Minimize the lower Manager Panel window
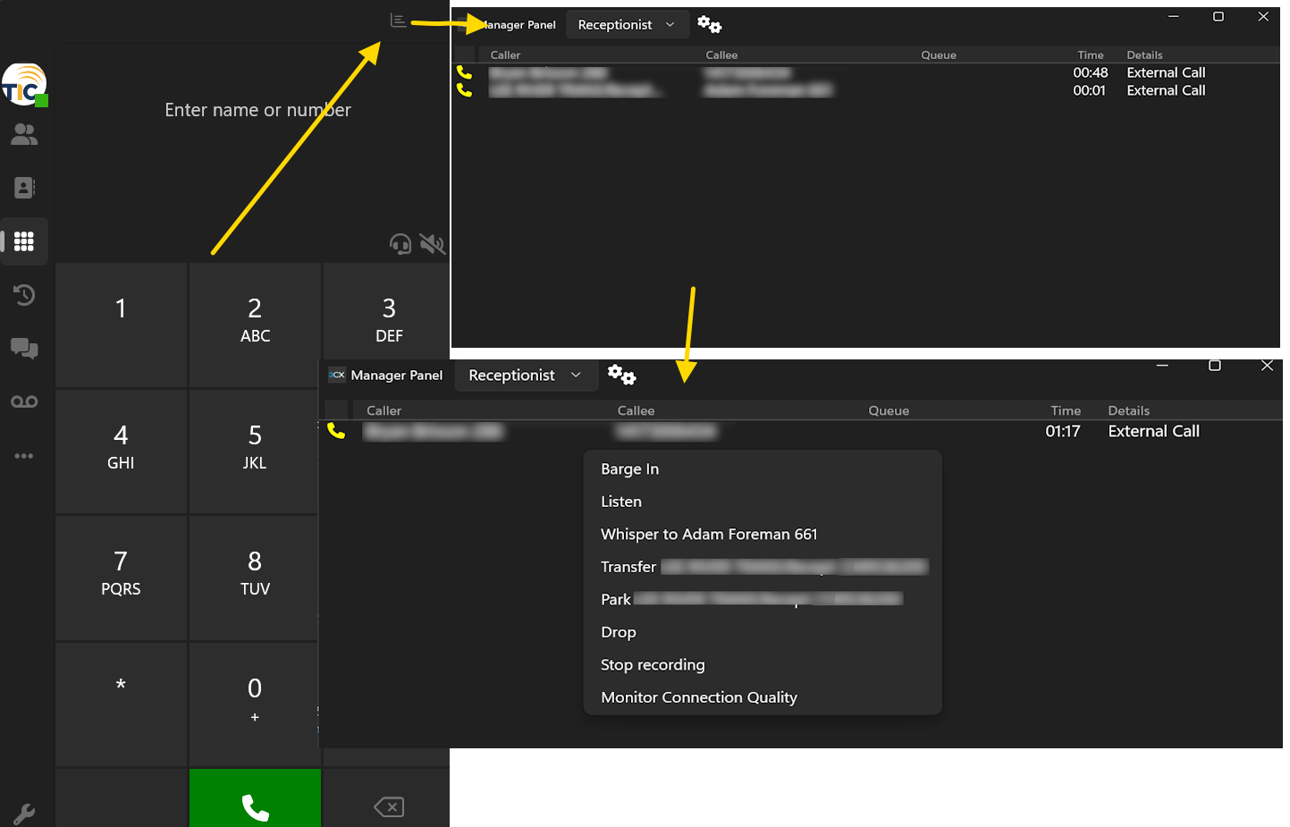Image resolution: width=1290 pixels, height=827 pixels. pyautogui.click(x=1162, y=366)
